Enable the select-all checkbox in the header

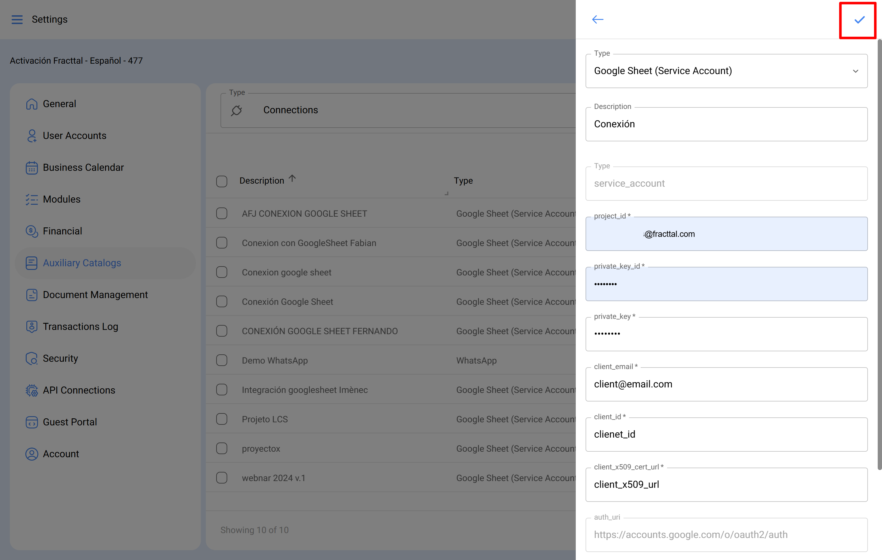(x=222, y=181)
